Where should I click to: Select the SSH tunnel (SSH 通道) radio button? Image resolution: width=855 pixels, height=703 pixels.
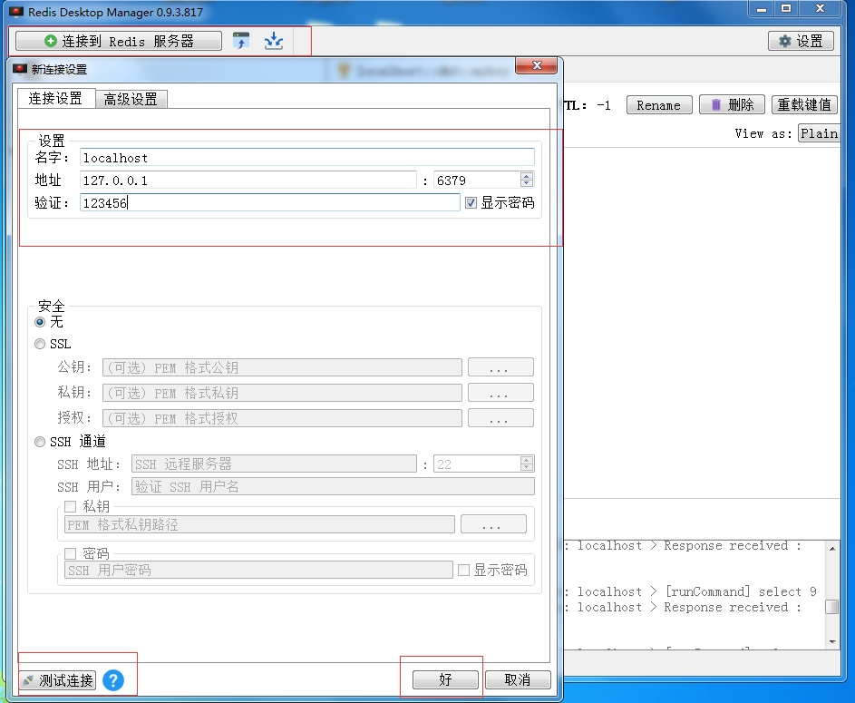[x=40, y=442]
